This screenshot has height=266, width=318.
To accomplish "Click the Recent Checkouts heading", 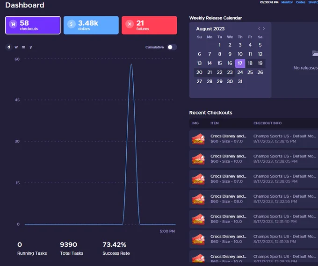I will click(x=210, y=113).
